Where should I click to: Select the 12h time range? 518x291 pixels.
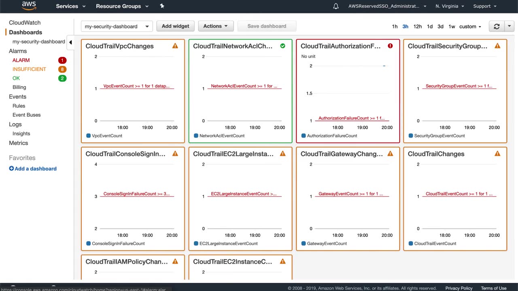click(418, 26)
